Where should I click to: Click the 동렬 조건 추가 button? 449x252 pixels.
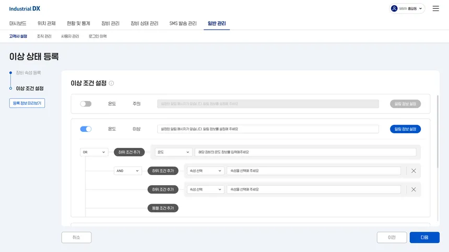coord(163,208)
